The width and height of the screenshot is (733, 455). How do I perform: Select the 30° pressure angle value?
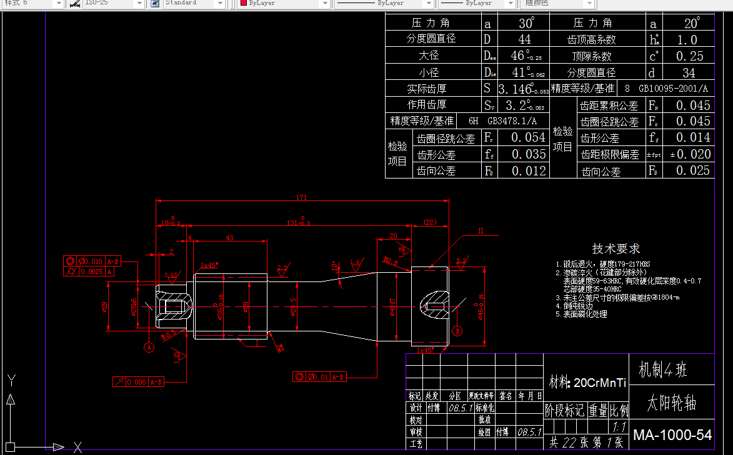pos(526,23)
